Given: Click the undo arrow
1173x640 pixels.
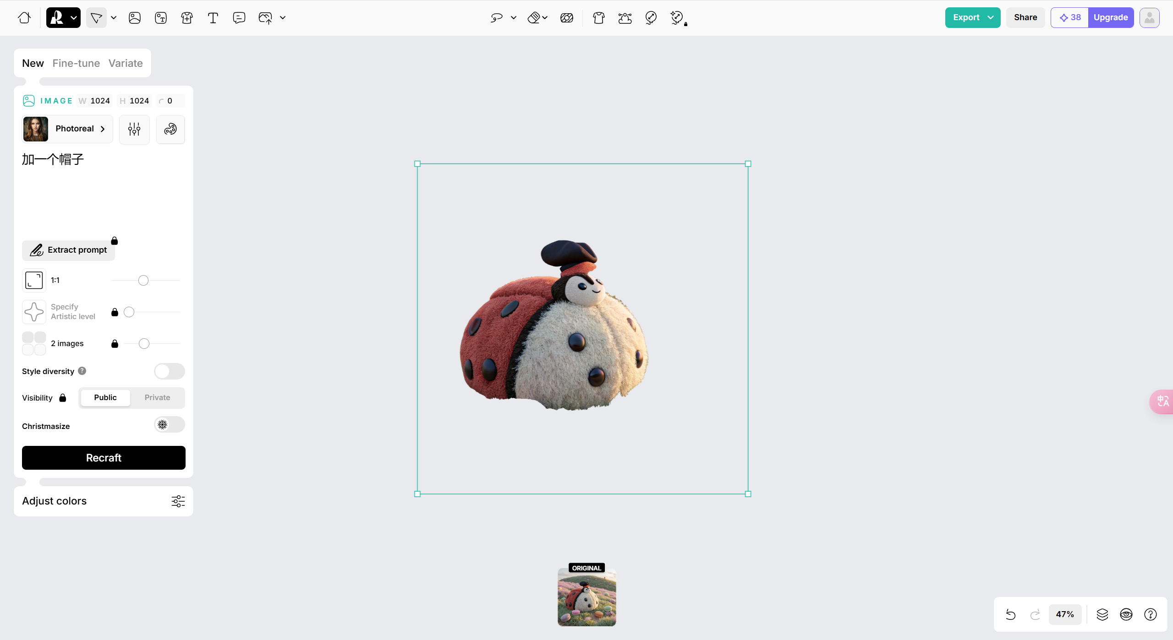Looking at the screenshot, I should (1010, 614).
